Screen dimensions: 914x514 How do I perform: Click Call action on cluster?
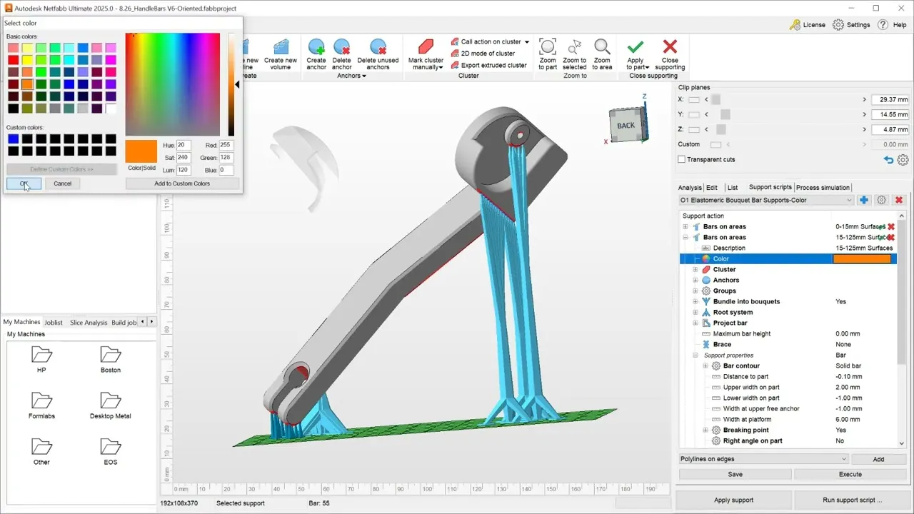tap(491, 42)
